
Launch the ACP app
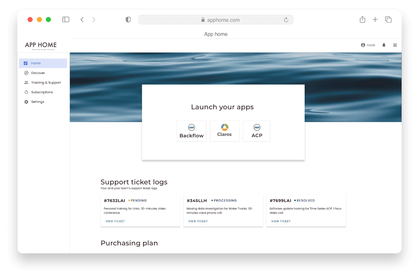(x=257, y=131)
